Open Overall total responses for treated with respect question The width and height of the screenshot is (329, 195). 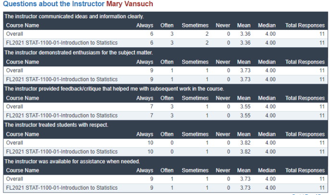322,143
